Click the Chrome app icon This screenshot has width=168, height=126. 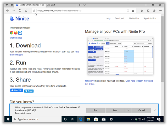click(x=12, y=33)
